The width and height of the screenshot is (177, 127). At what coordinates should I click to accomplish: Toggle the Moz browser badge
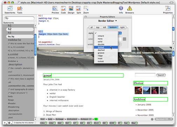134,123
